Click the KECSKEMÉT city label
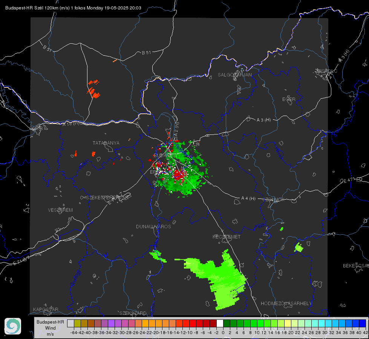This screenshot has width=369, height=339. (x=227, y=237)
